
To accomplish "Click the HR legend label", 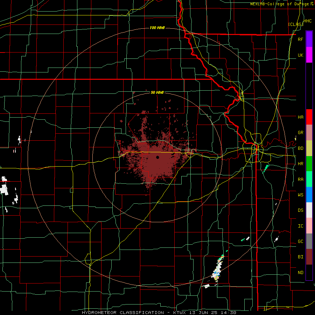I will (x=300, y=164).
